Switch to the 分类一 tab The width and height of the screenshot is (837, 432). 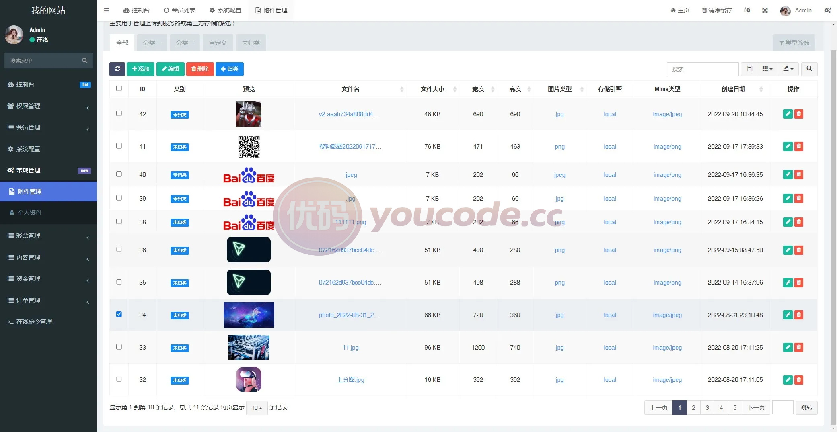pos(152,43)
